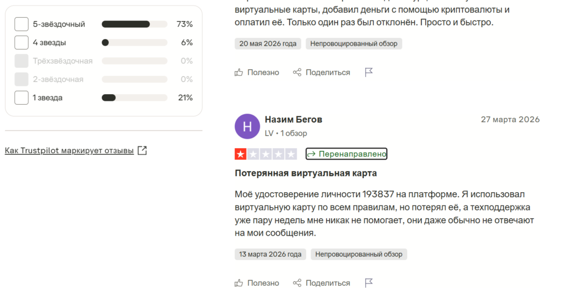Viewport: 572px width, 288px height.
Task: Flag the Назим Бегов review
Action: 369,282
